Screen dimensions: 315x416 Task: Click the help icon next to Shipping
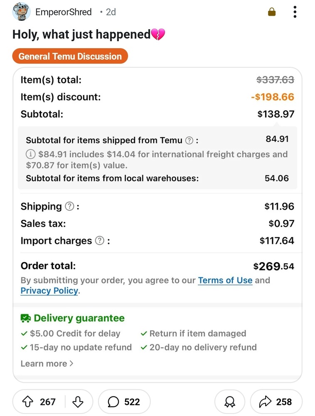tap(69, 206)
